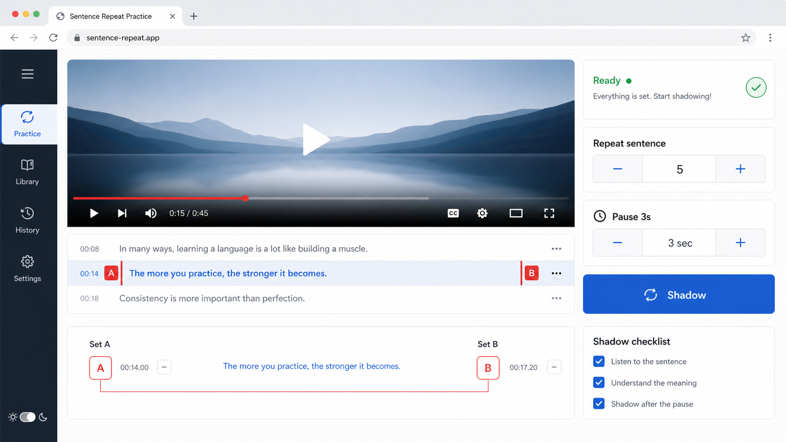Decrease Set A time 00:14.00
The height and width of the screenshot is (442, 786).
(164, 367)
